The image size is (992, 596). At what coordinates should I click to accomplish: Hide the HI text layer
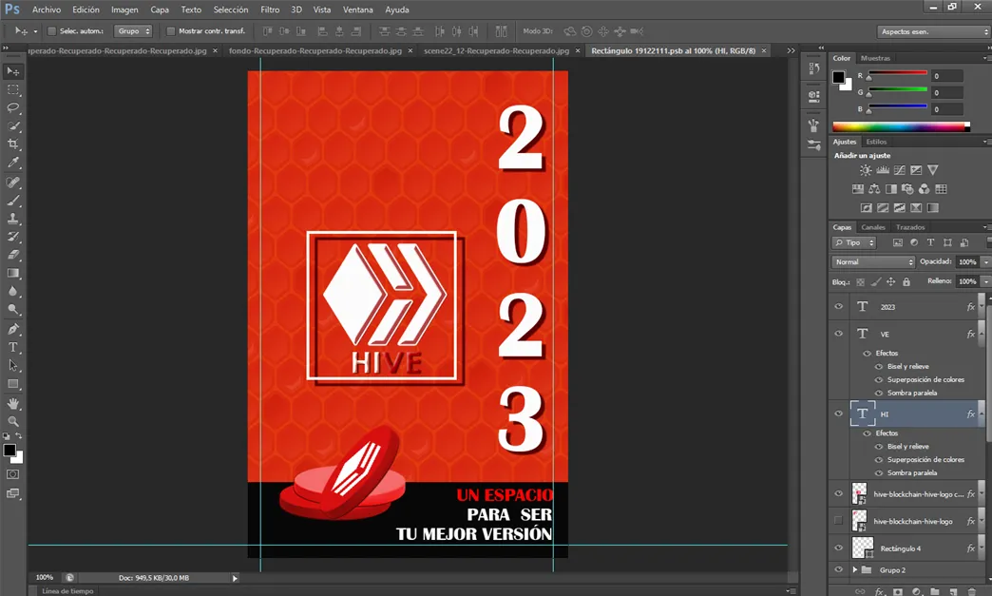(x=839, y=413)
